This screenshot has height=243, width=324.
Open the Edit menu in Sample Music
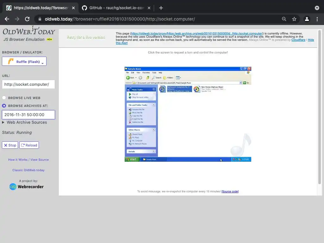click(x=133, y=73)
